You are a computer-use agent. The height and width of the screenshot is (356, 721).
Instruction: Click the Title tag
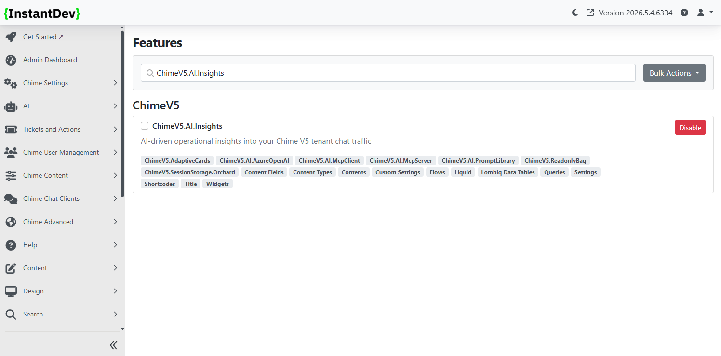pyautogui.click(x=191, y=184)
